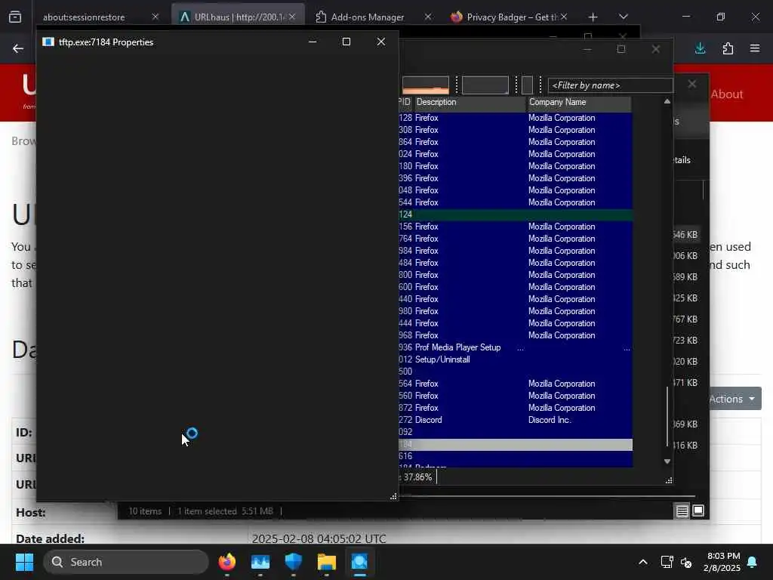This screenshot has height=580, width=773.
Task: Click the 767 KB file size entry
Action: click(685, 319)
